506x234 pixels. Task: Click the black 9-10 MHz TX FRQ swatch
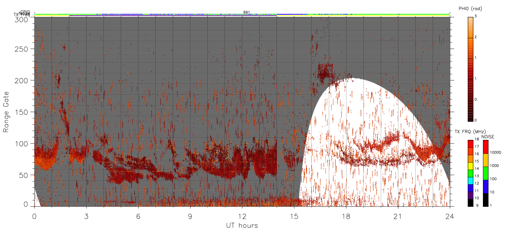coord(471,202)
